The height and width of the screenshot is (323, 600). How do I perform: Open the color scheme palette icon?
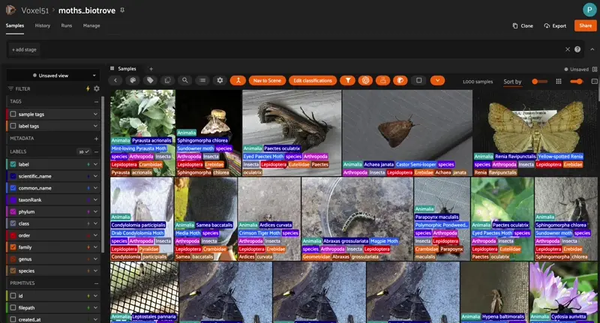pyautogui.click(x=133, y=80)
